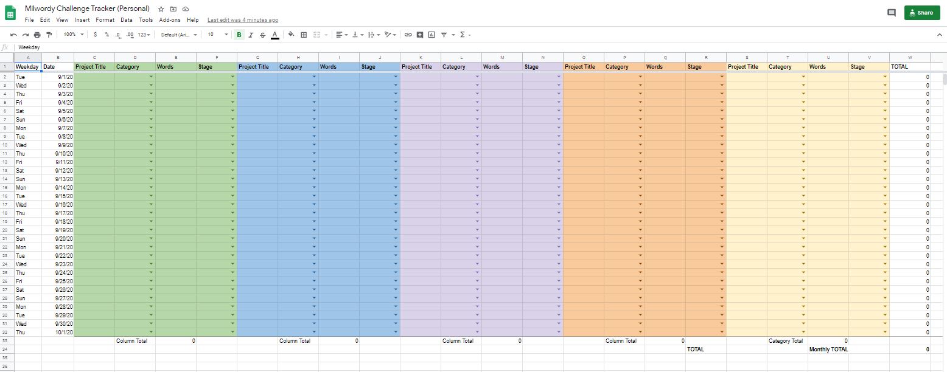Open the 'Last edit was 4 minutes ago' link

coord(242,20)
